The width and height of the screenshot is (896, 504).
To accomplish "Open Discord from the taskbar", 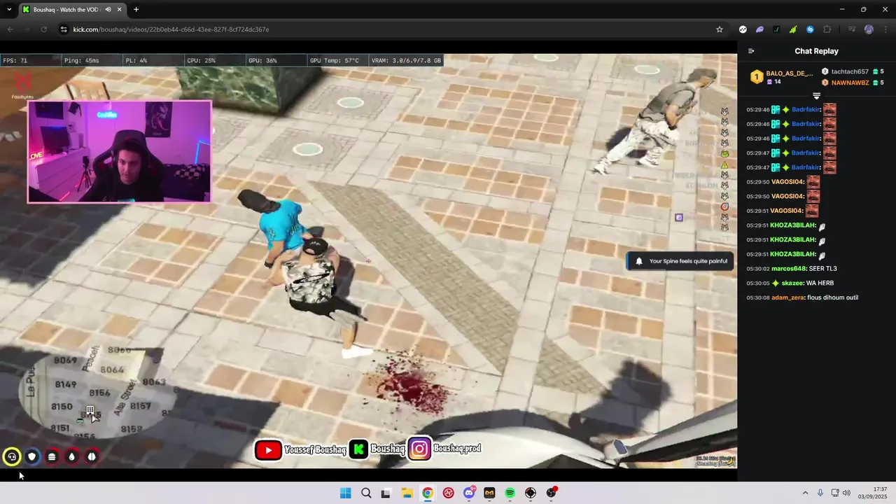I will coord(469,493).
